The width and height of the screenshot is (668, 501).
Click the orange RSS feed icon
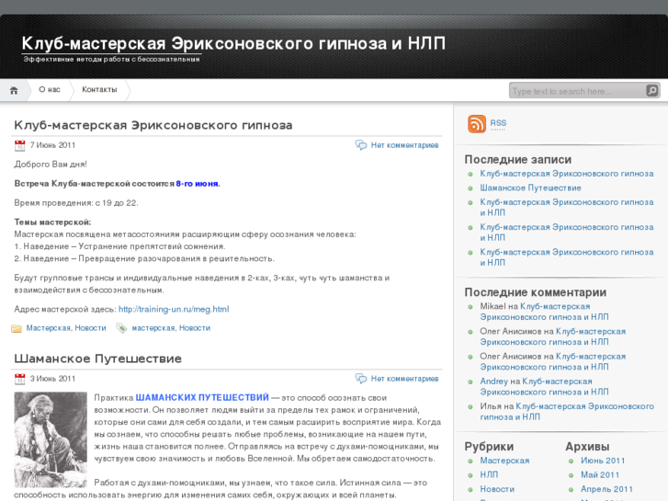click(477, 124)
